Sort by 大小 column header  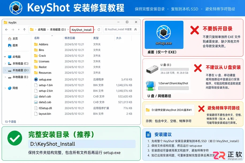(118, 38)
